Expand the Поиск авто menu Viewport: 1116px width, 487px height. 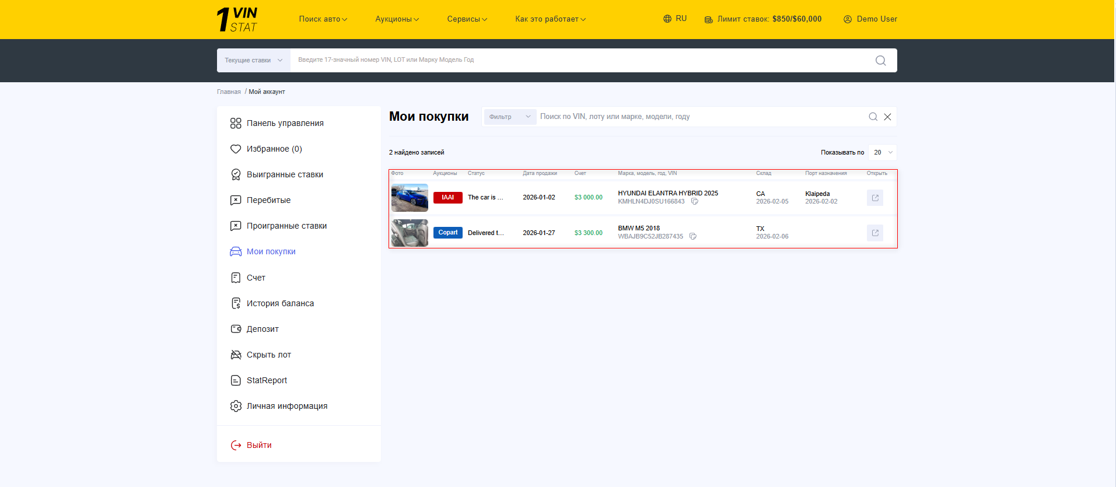[x=323, y=19]
